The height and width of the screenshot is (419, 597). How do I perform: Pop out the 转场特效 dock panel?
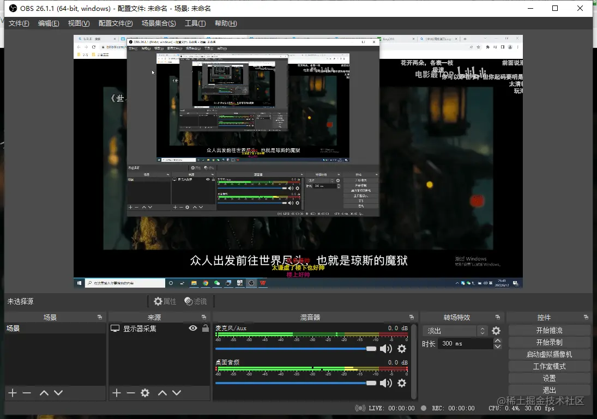point(498,317)
